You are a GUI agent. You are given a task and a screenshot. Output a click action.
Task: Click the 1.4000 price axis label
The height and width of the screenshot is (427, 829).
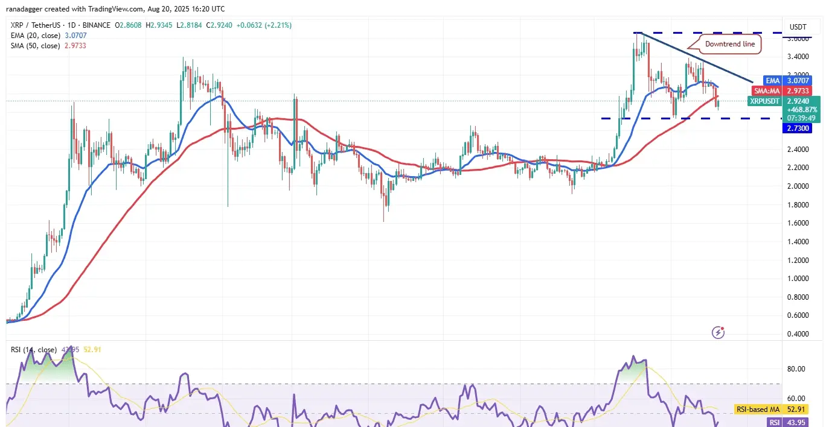[798, 242]
